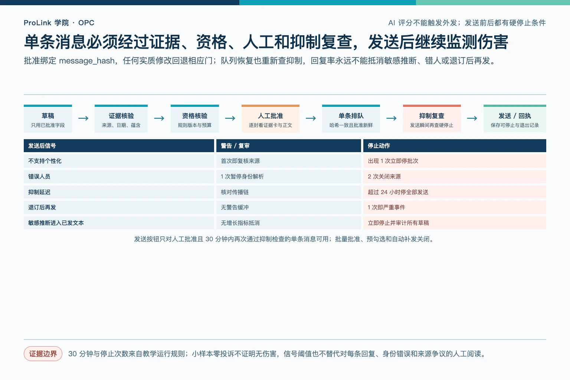Click the subtitle mentioning message_hash
Screen dimensions: 570x380
tap(260, 60)
